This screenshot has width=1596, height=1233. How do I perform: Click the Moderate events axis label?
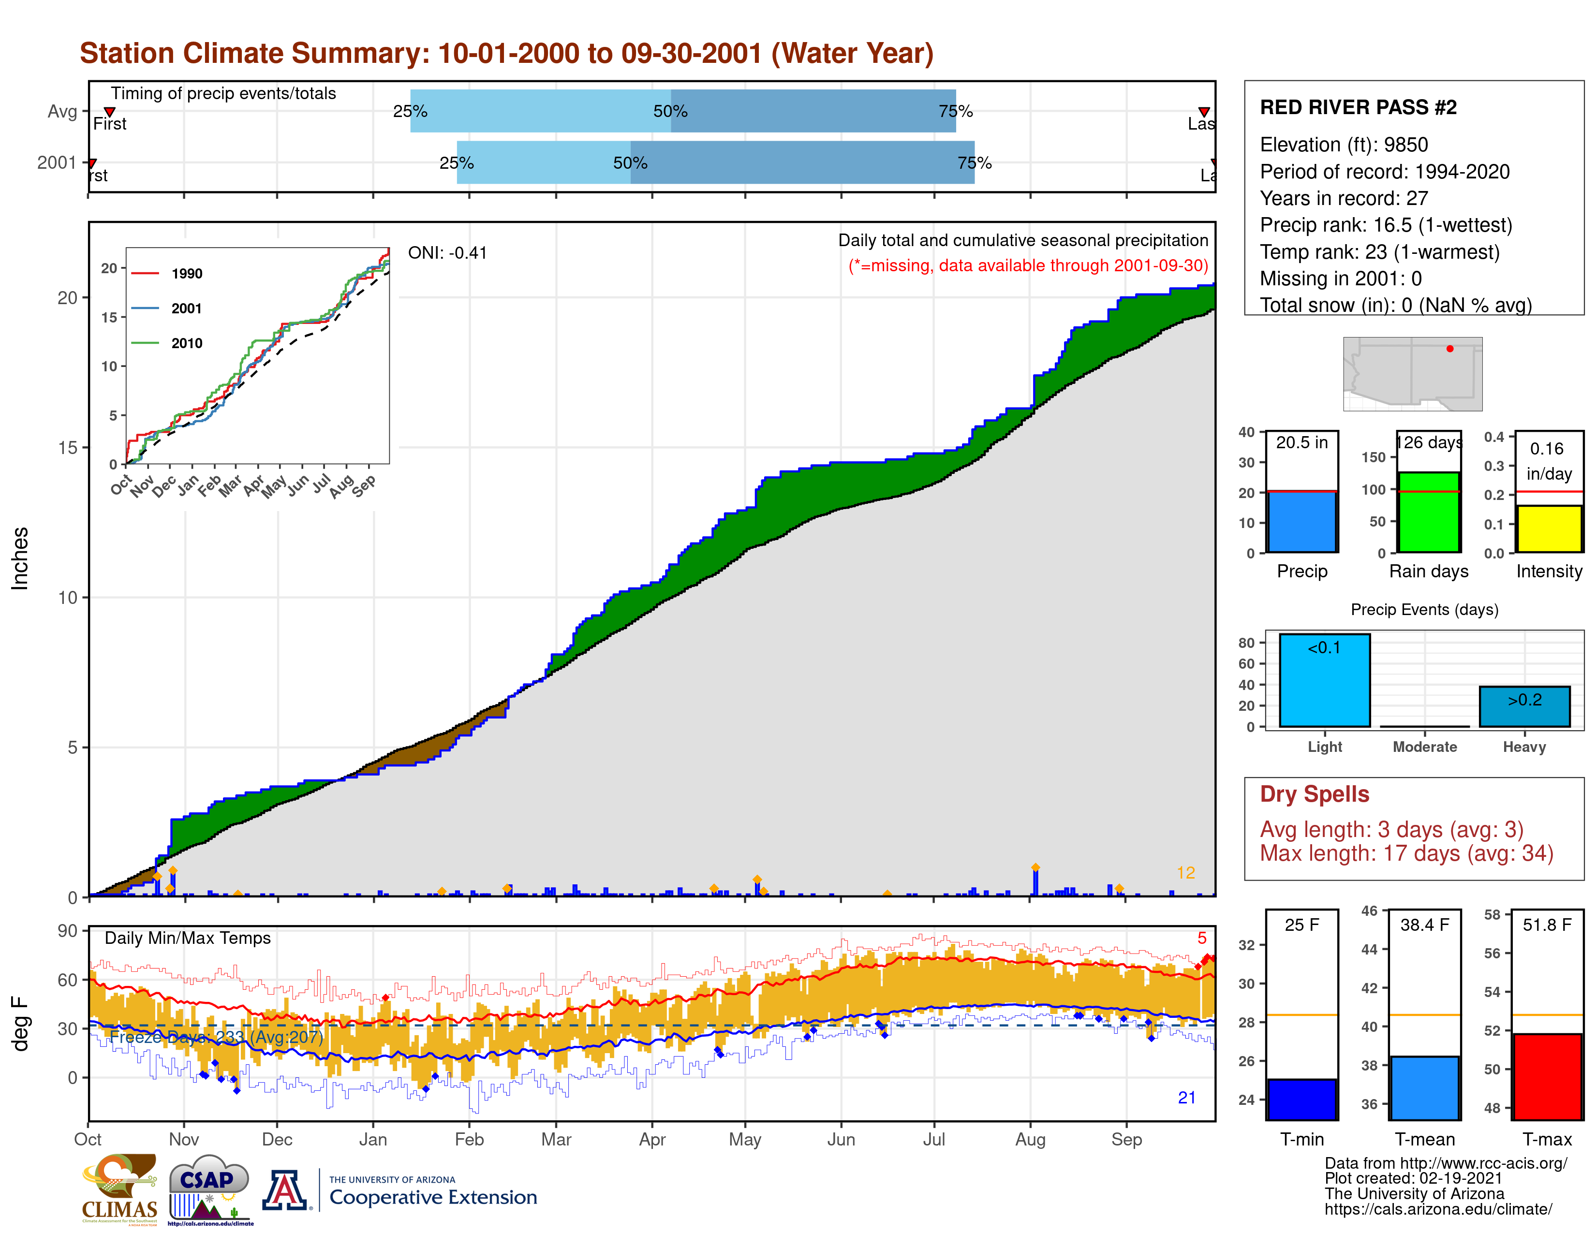tap(1424, 747)
